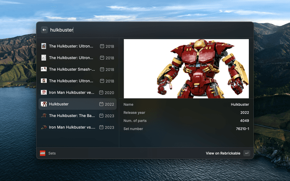Click calendar icon next to year 2020
290x181 pixels.
[x=101, y=92]
